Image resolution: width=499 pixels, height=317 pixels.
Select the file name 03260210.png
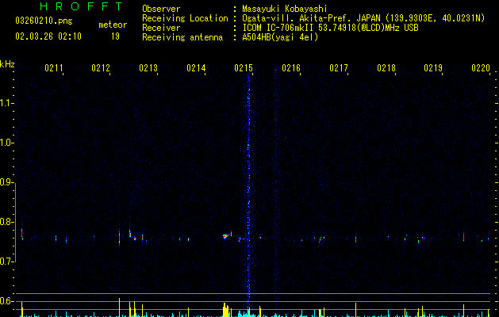click(44, 21)
